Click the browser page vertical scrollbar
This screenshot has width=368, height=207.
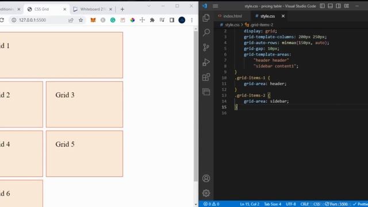[195, 106]
